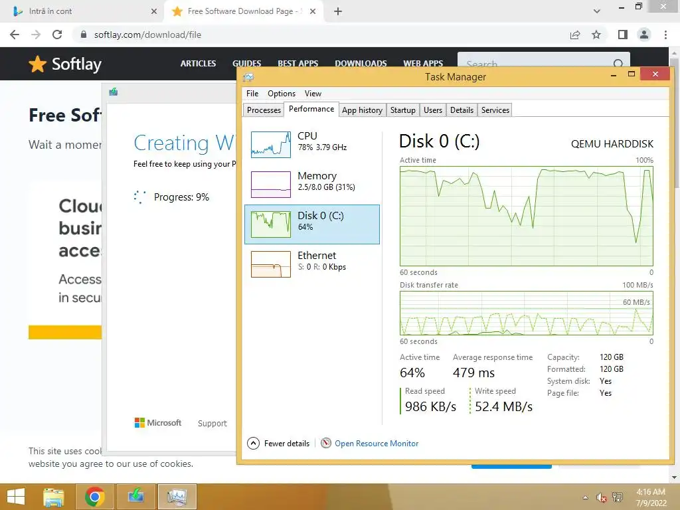The height and width of the screenshot is (510, 680).
Task: Click the 986 KB/s read speed value
Action: pyautogui.click(x=430, y=407)
